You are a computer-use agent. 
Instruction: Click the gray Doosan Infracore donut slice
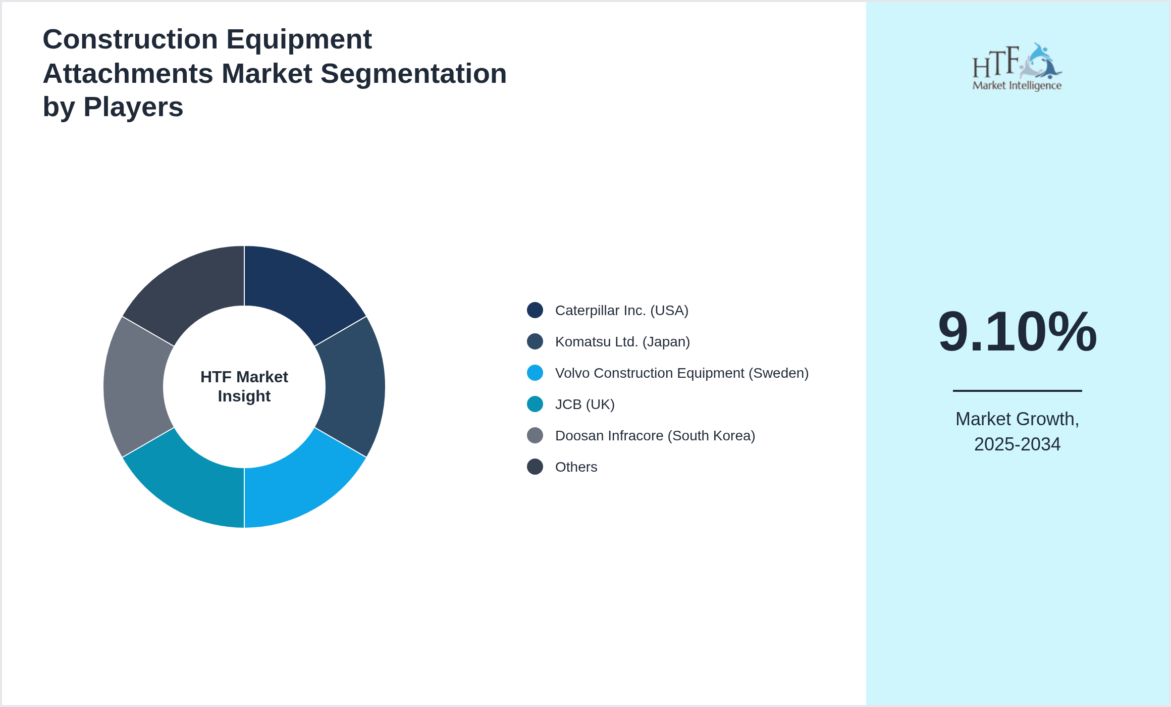tap(134, 387)
